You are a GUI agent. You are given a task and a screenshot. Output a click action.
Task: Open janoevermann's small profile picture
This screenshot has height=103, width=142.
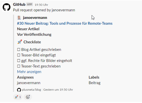(x=19, y=18)
